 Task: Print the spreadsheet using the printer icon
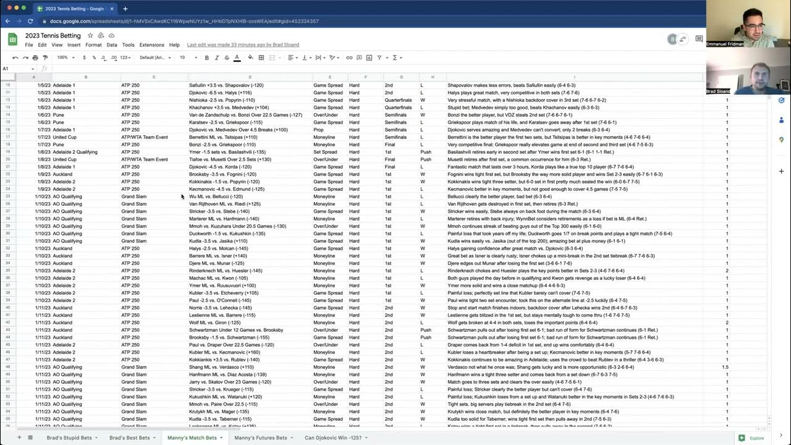click(x=35, y=57)
